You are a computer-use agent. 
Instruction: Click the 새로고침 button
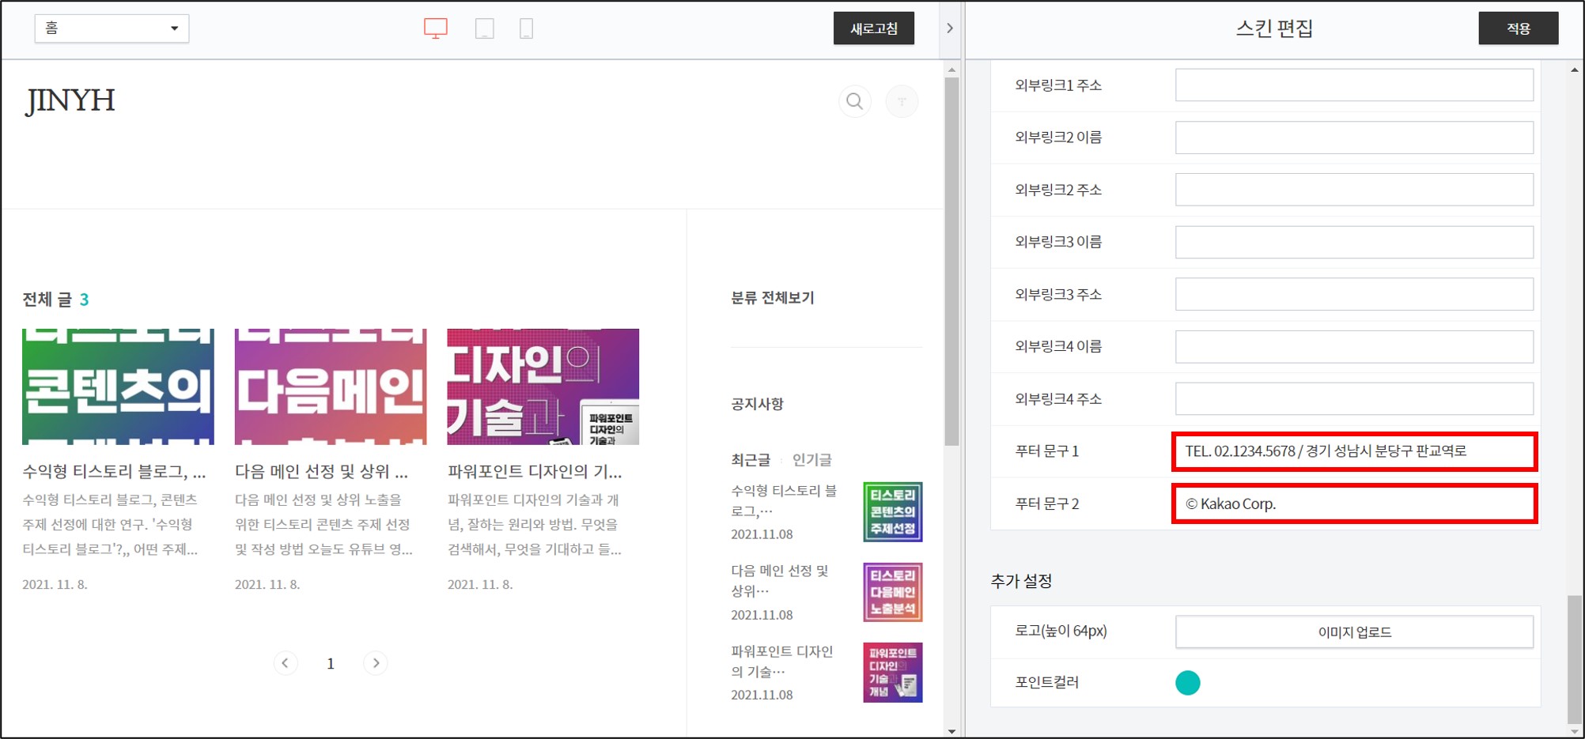click(x=874, y=28)
